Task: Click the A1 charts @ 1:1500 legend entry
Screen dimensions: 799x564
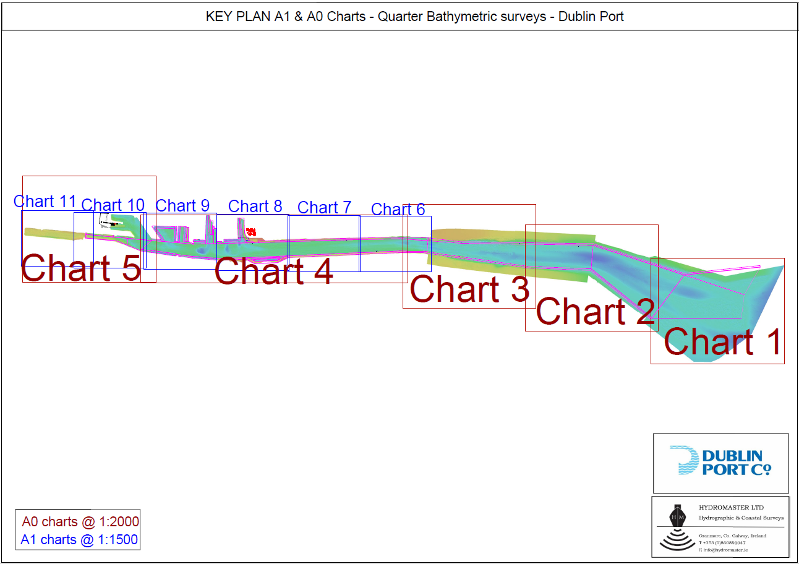Action: click(x=79, y=540)
